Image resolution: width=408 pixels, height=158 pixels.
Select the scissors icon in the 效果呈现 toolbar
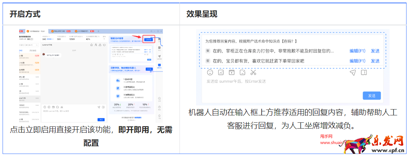click(254, 72)
